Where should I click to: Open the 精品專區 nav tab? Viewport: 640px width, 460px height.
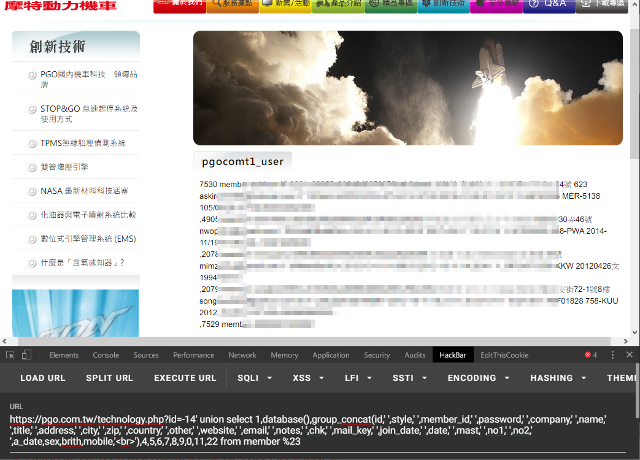(391, 6)
